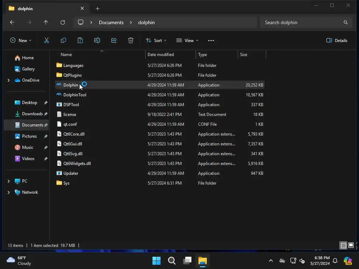Screen dimensions: 359x269
Task: Click the Rename icon in toolbar
Action: point(97,41)
